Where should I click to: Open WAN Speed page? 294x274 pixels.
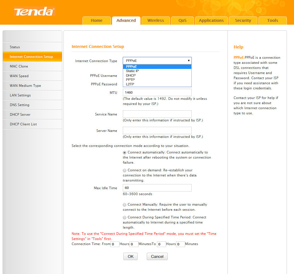click(32, 76)
